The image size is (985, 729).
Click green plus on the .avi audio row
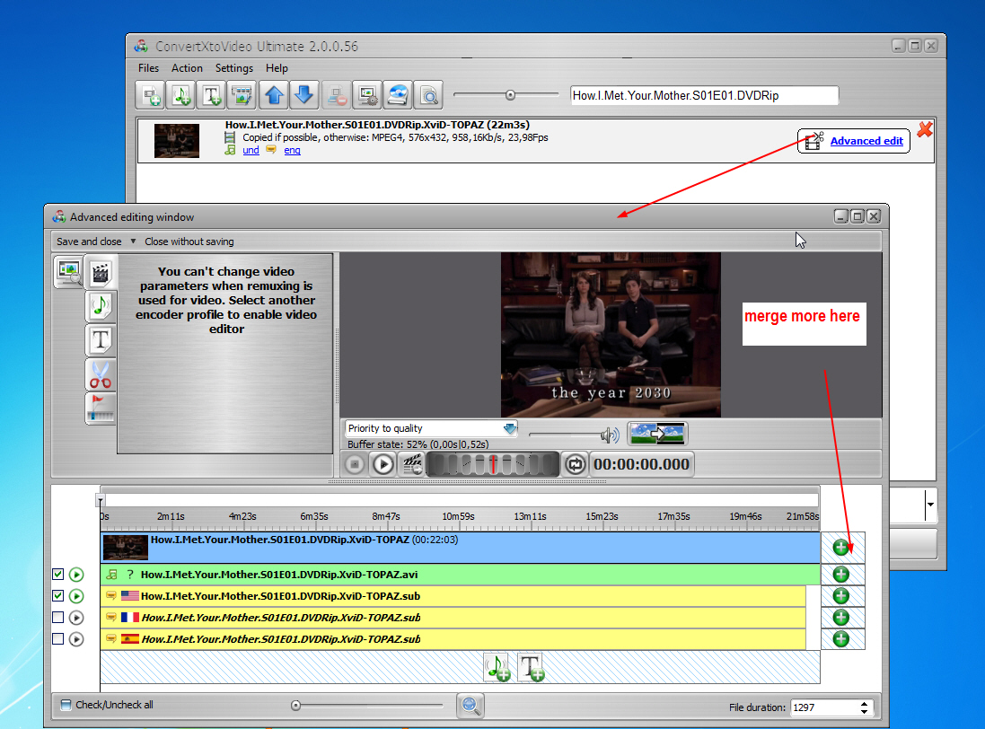[840, 574]
